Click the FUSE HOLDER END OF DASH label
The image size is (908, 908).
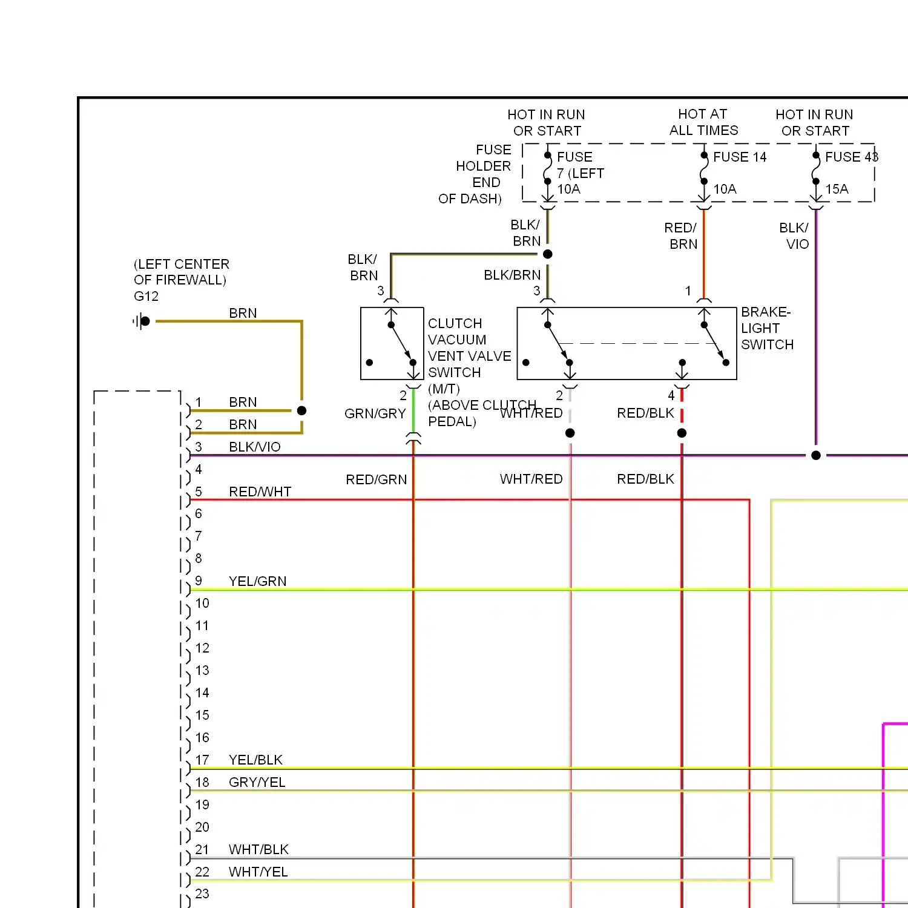[x=476, y=174]
